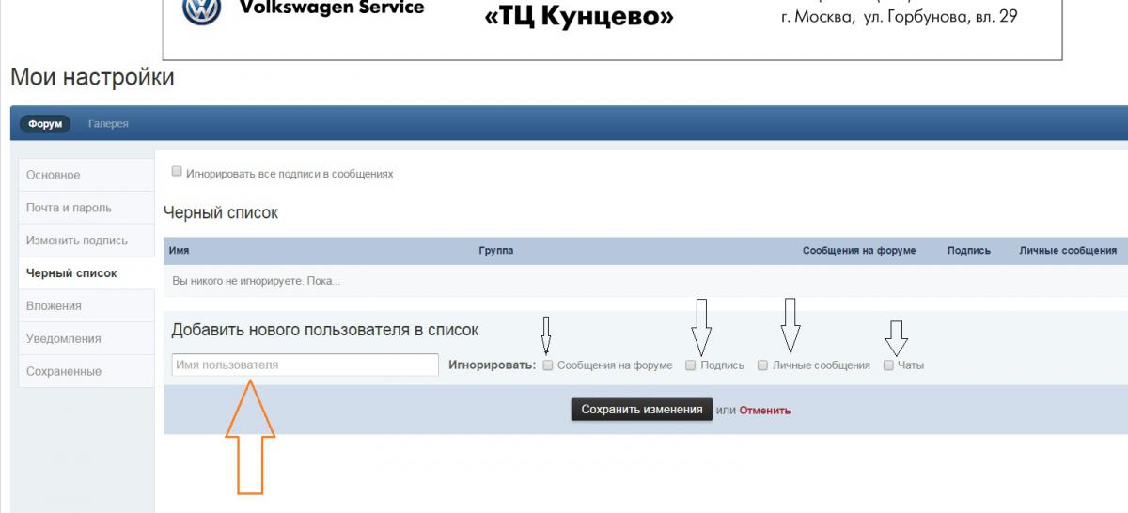Open Уведомления settings section
The image size is (1128, 513).
pos(86,338)
